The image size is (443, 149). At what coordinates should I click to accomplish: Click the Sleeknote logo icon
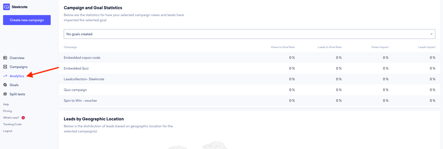point(6,7)
